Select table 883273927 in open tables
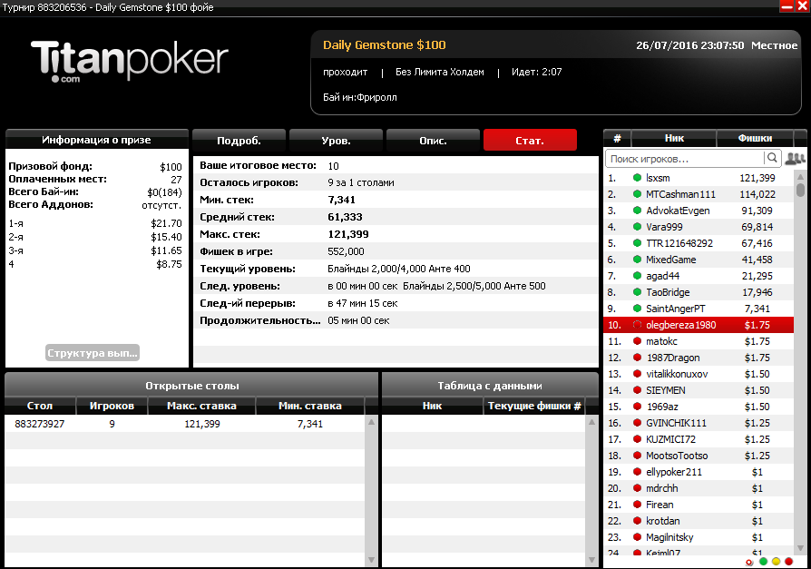Viewport: 811px width, 569px height. pos(185,424)
